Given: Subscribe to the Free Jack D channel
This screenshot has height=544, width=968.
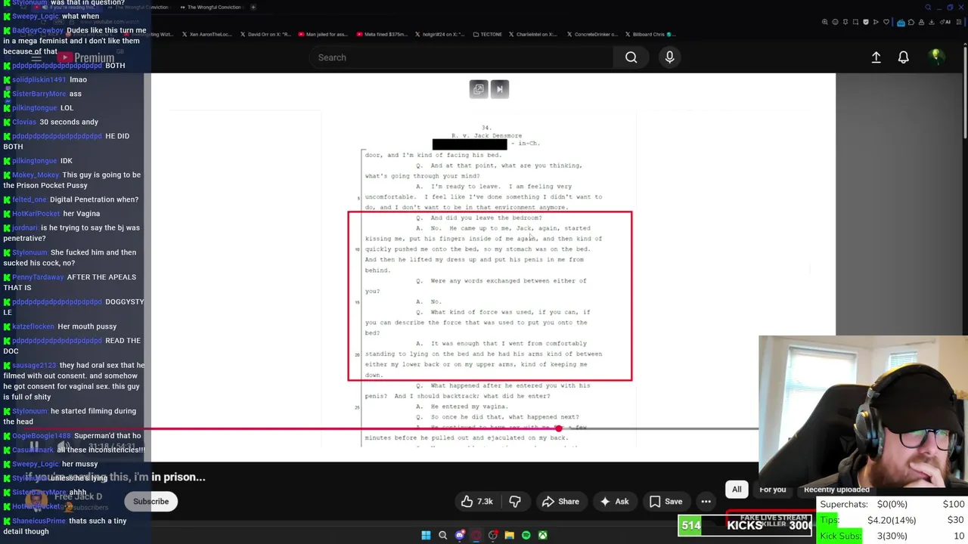Looking at the screenshot, I should point(151,502).
